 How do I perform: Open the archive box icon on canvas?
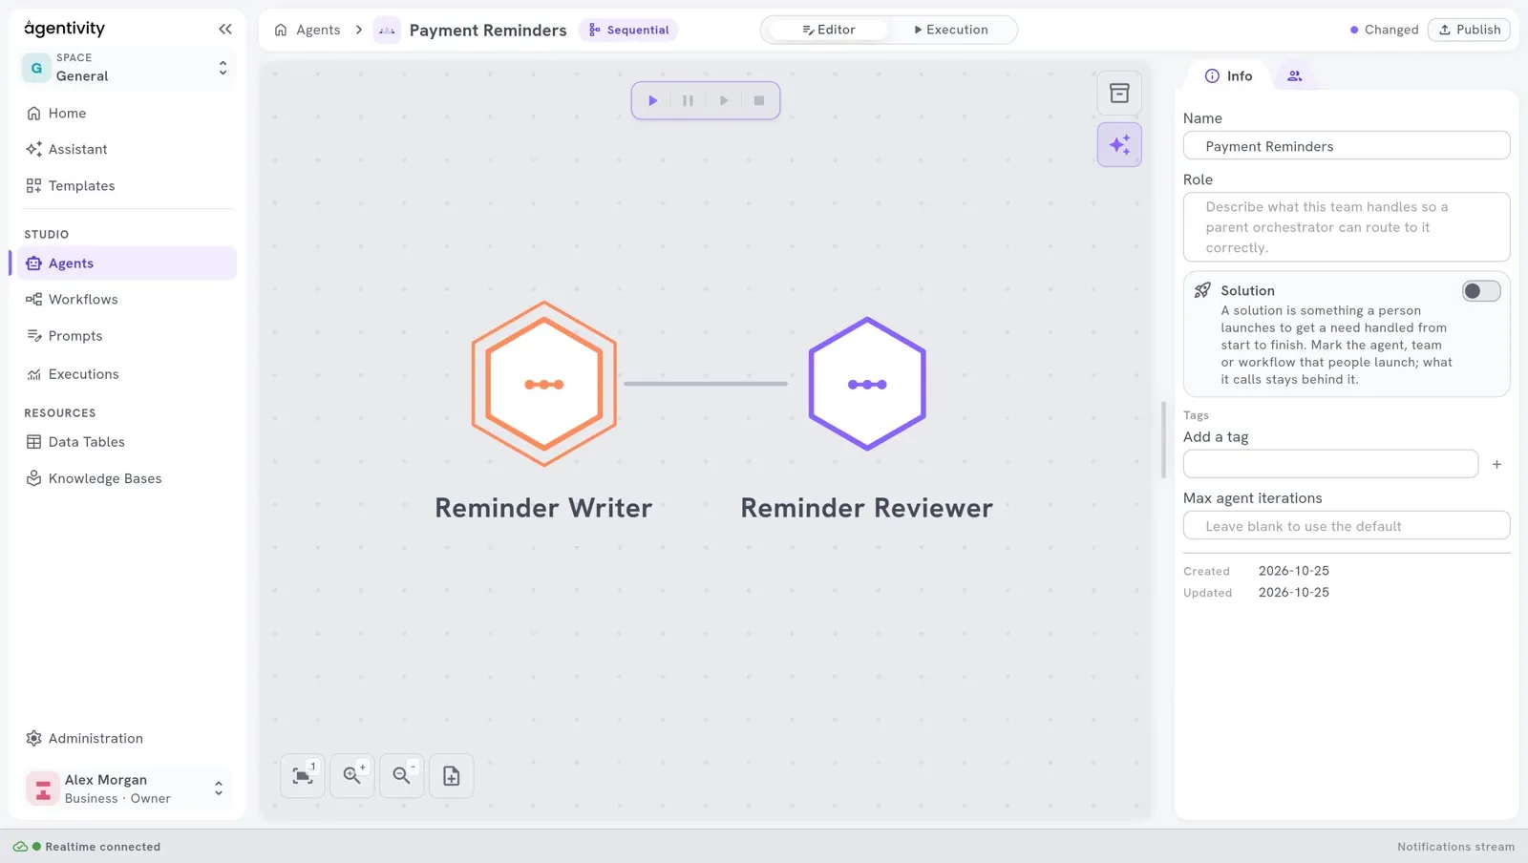[x=1119, y=94]
